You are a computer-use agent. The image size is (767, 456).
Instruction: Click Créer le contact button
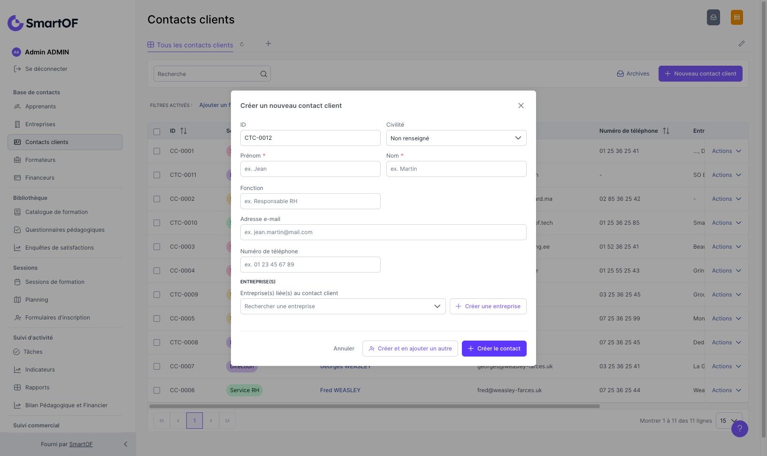coord(494,349)
